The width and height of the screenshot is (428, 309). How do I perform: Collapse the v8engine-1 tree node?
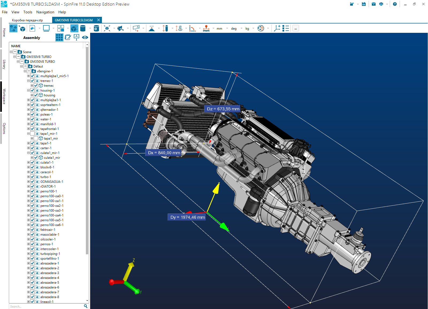[x=25, y=71]
